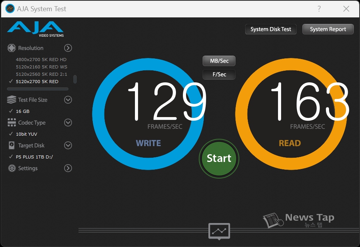Select 4800x2700 5K RED HD resolution
This screenshot has height=247, width=360.
pos(41,60)
